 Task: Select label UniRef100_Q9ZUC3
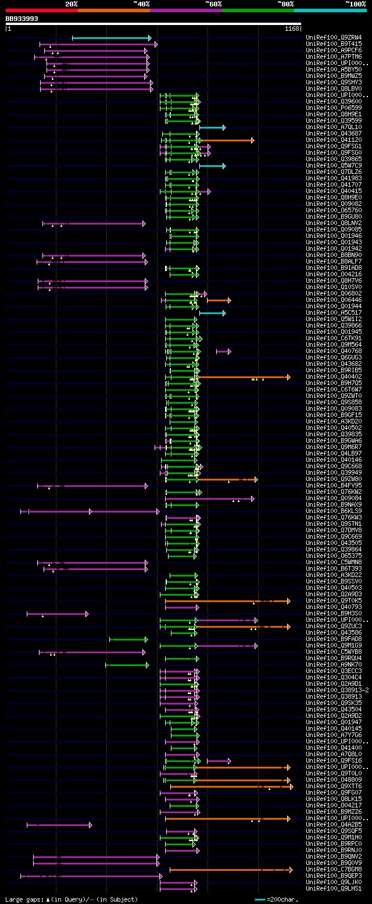(x=334, y=626)
